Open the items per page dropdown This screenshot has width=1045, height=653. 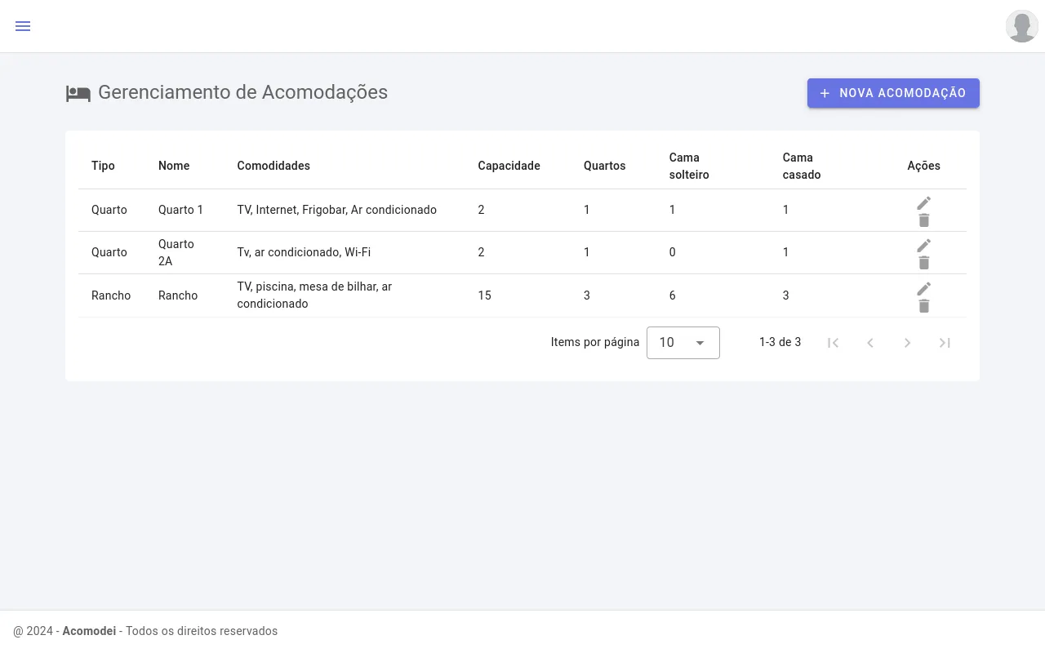pos(683,343)
